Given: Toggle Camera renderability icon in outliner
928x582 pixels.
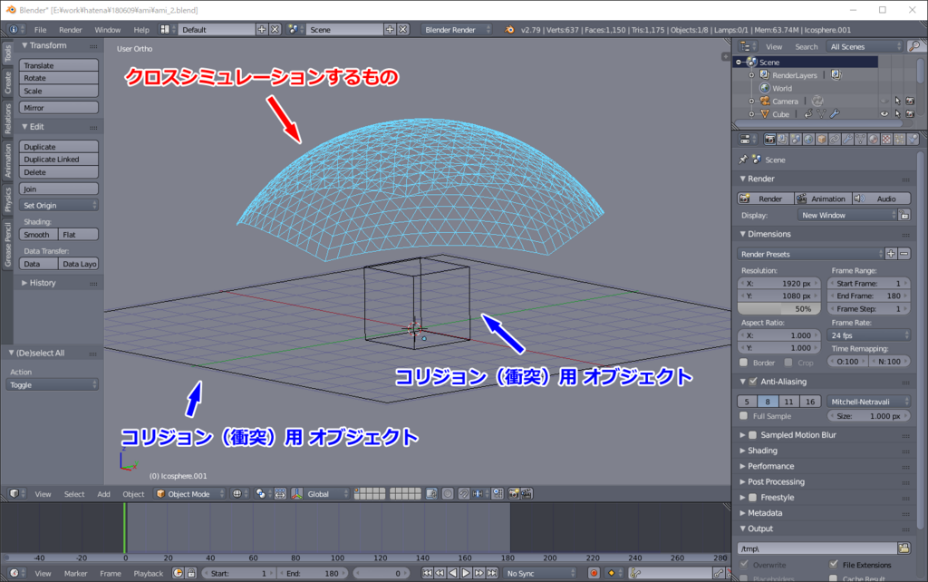Looking at the screenshot, I should tap(910, 101).
